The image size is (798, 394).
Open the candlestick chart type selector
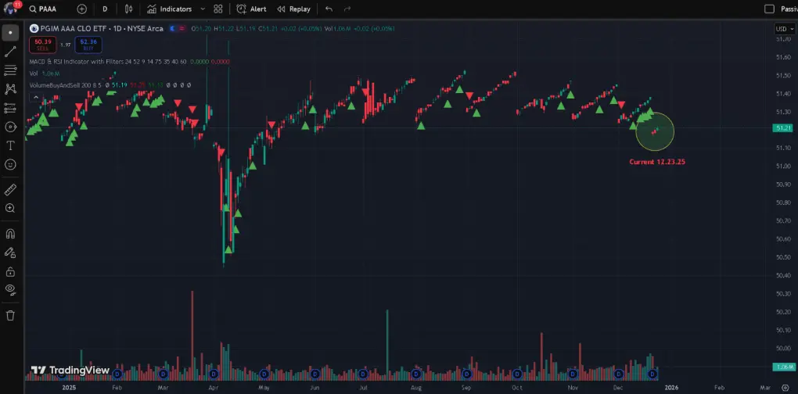click(129, 9)
